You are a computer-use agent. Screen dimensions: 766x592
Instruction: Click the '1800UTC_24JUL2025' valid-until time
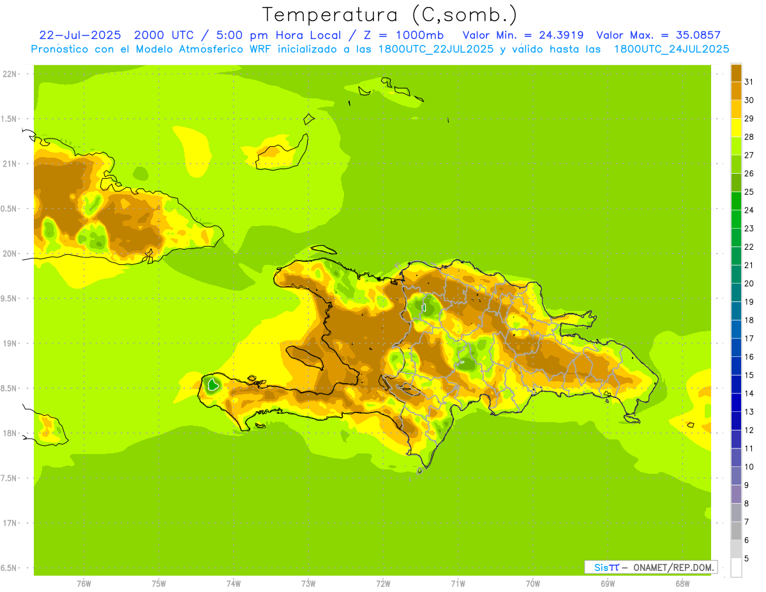(672, 49)
